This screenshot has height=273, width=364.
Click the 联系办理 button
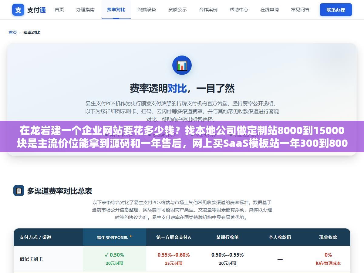(336, 10)
